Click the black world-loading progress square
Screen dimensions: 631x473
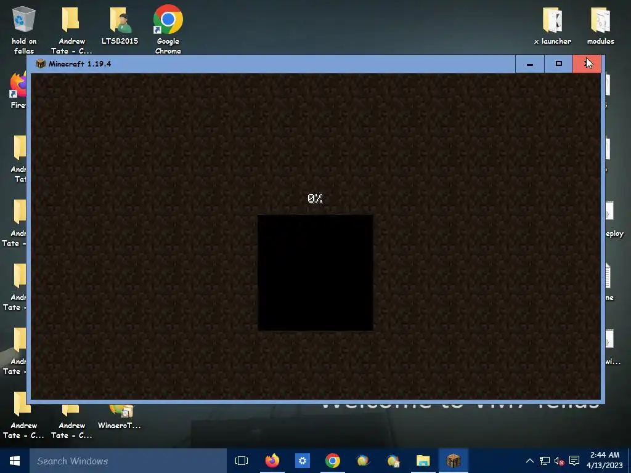[315, 273]
